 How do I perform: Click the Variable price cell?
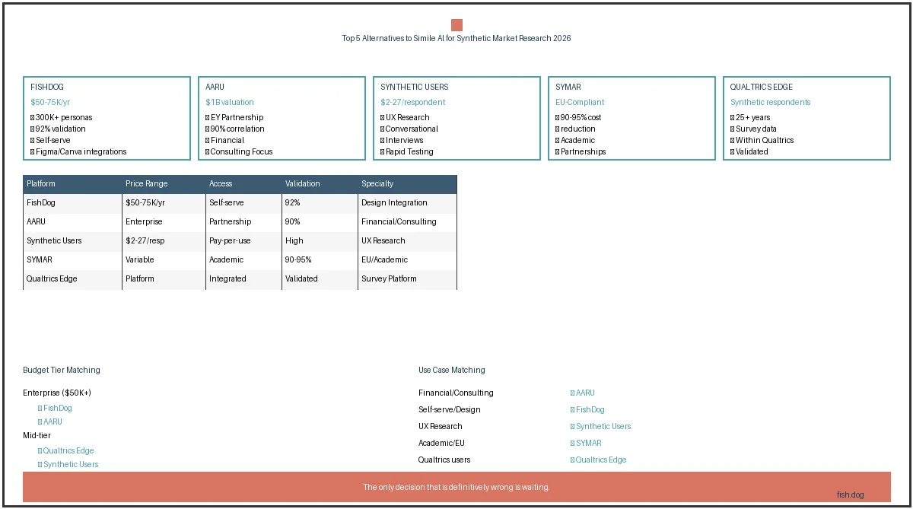coord(164,260)
